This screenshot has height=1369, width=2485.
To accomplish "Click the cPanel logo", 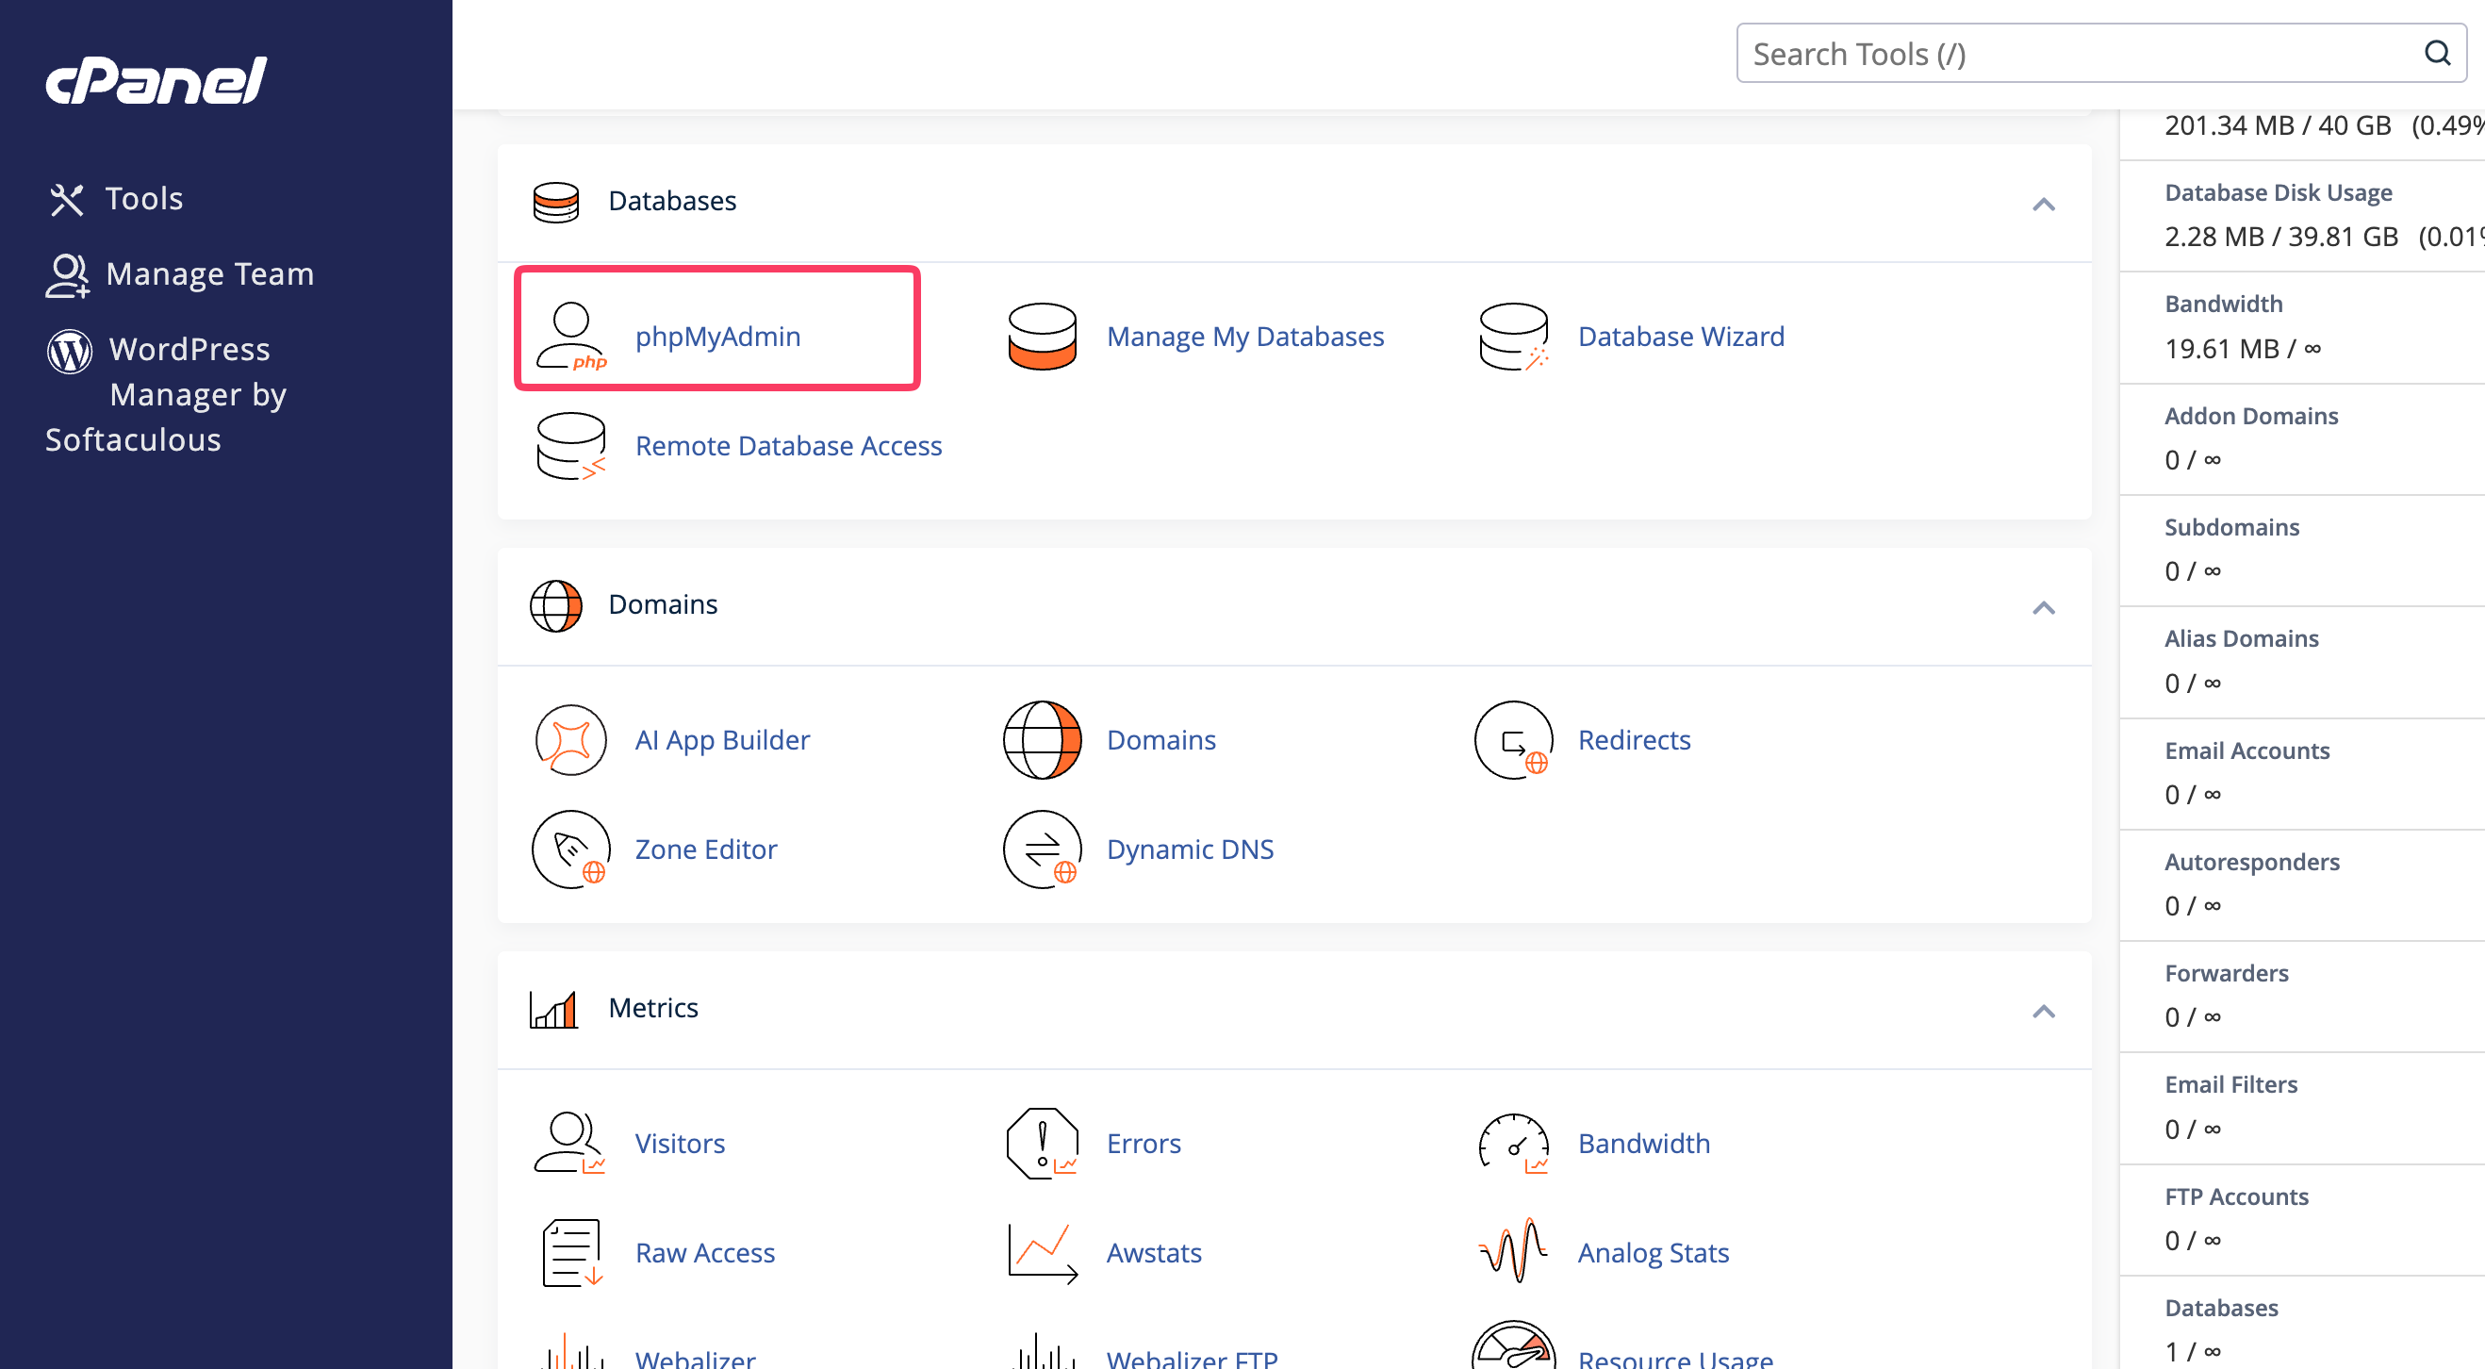I will (x=156, y=79).
